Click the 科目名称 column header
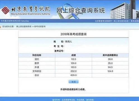Image resolution: width=139 pixels, height=101 pixels. pyautogui.click(x=37, y=55)
